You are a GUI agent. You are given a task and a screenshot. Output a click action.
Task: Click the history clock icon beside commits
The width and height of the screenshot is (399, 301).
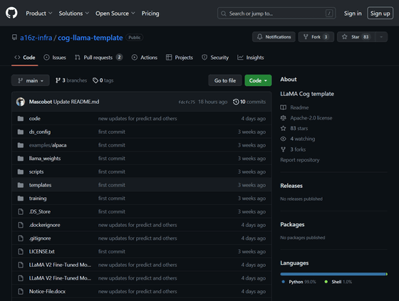pyautogui.click(x=236, y=102)
